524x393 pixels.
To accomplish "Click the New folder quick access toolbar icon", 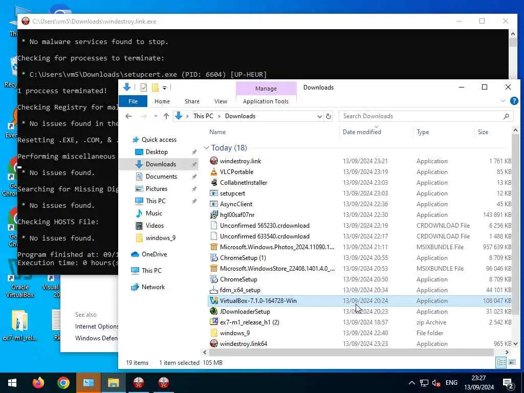I will click(155, 88).
